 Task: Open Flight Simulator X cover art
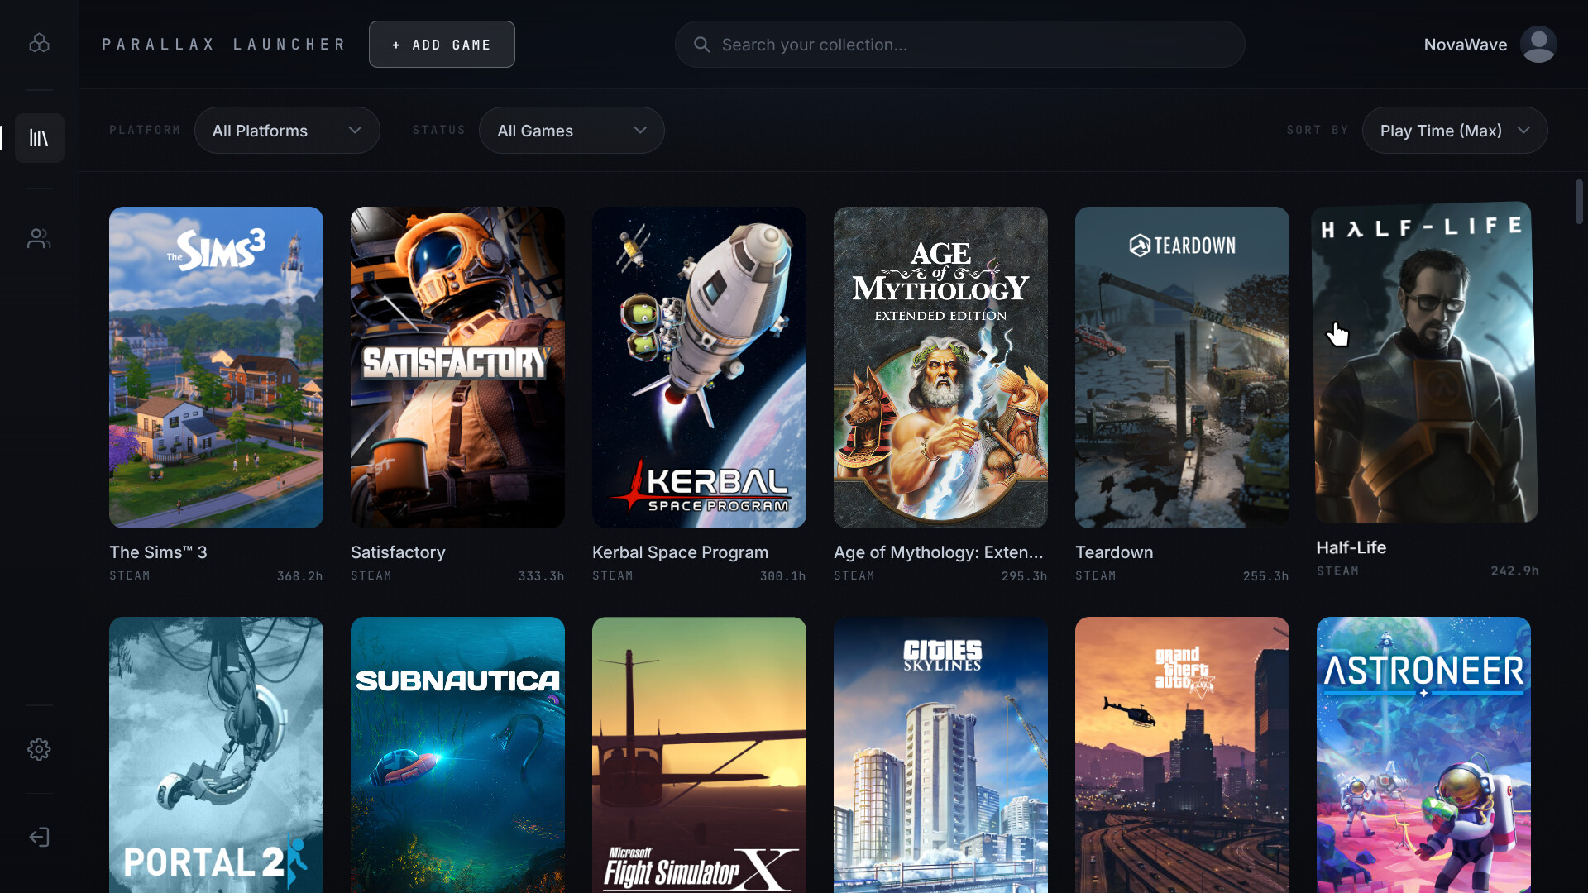click(x=699, y=754)
